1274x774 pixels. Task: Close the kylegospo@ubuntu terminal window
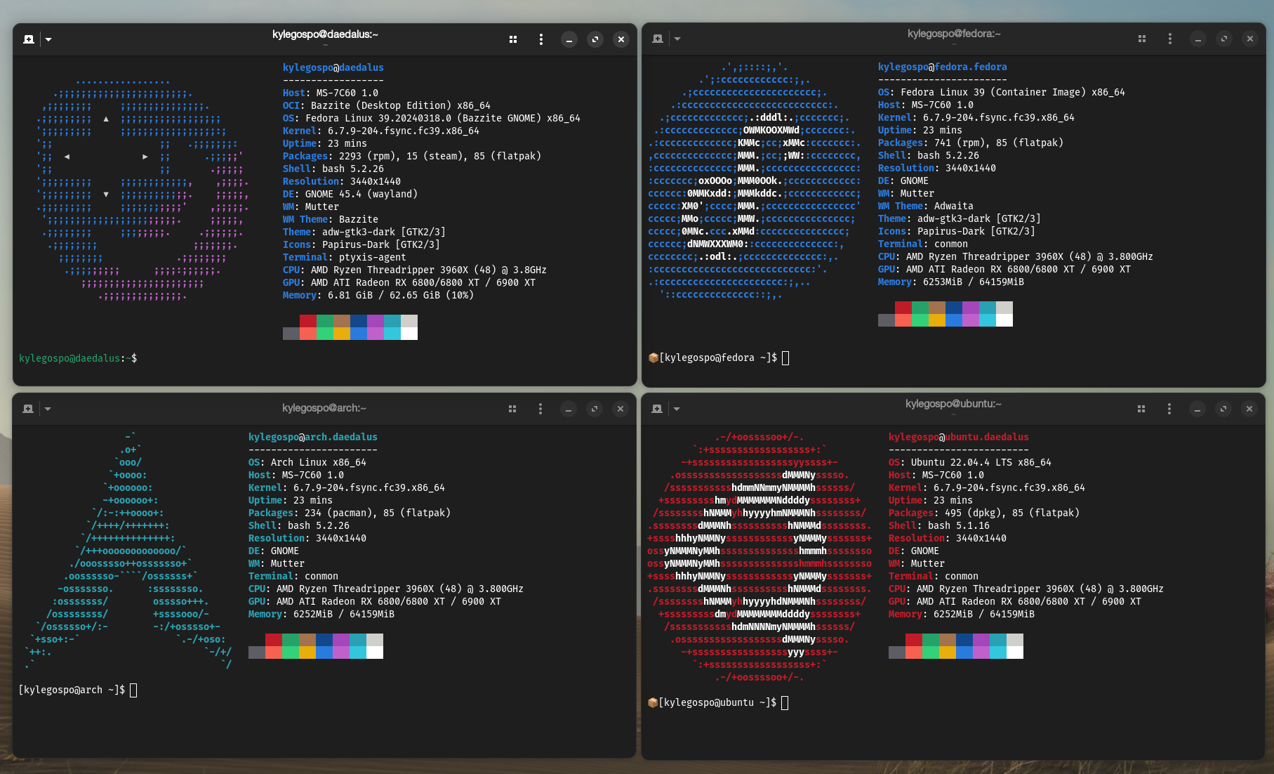tap(1249, 409)
